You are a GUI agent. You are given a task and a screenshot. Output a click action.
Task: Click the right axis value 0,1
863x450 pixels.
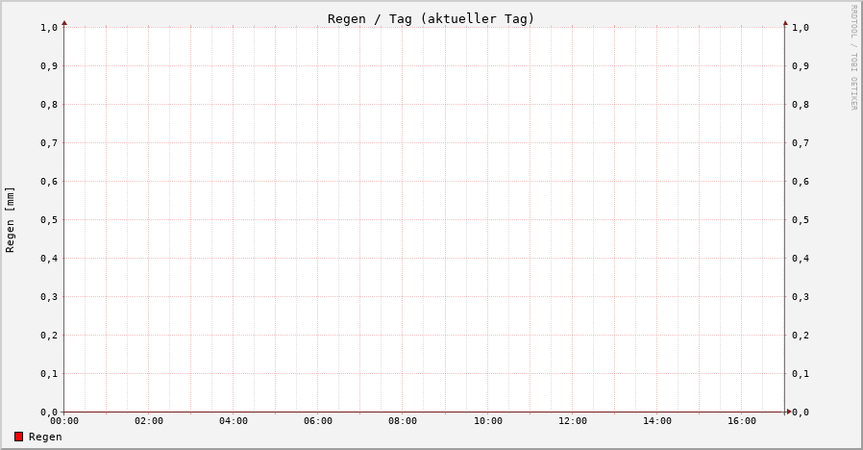(801, 374)
